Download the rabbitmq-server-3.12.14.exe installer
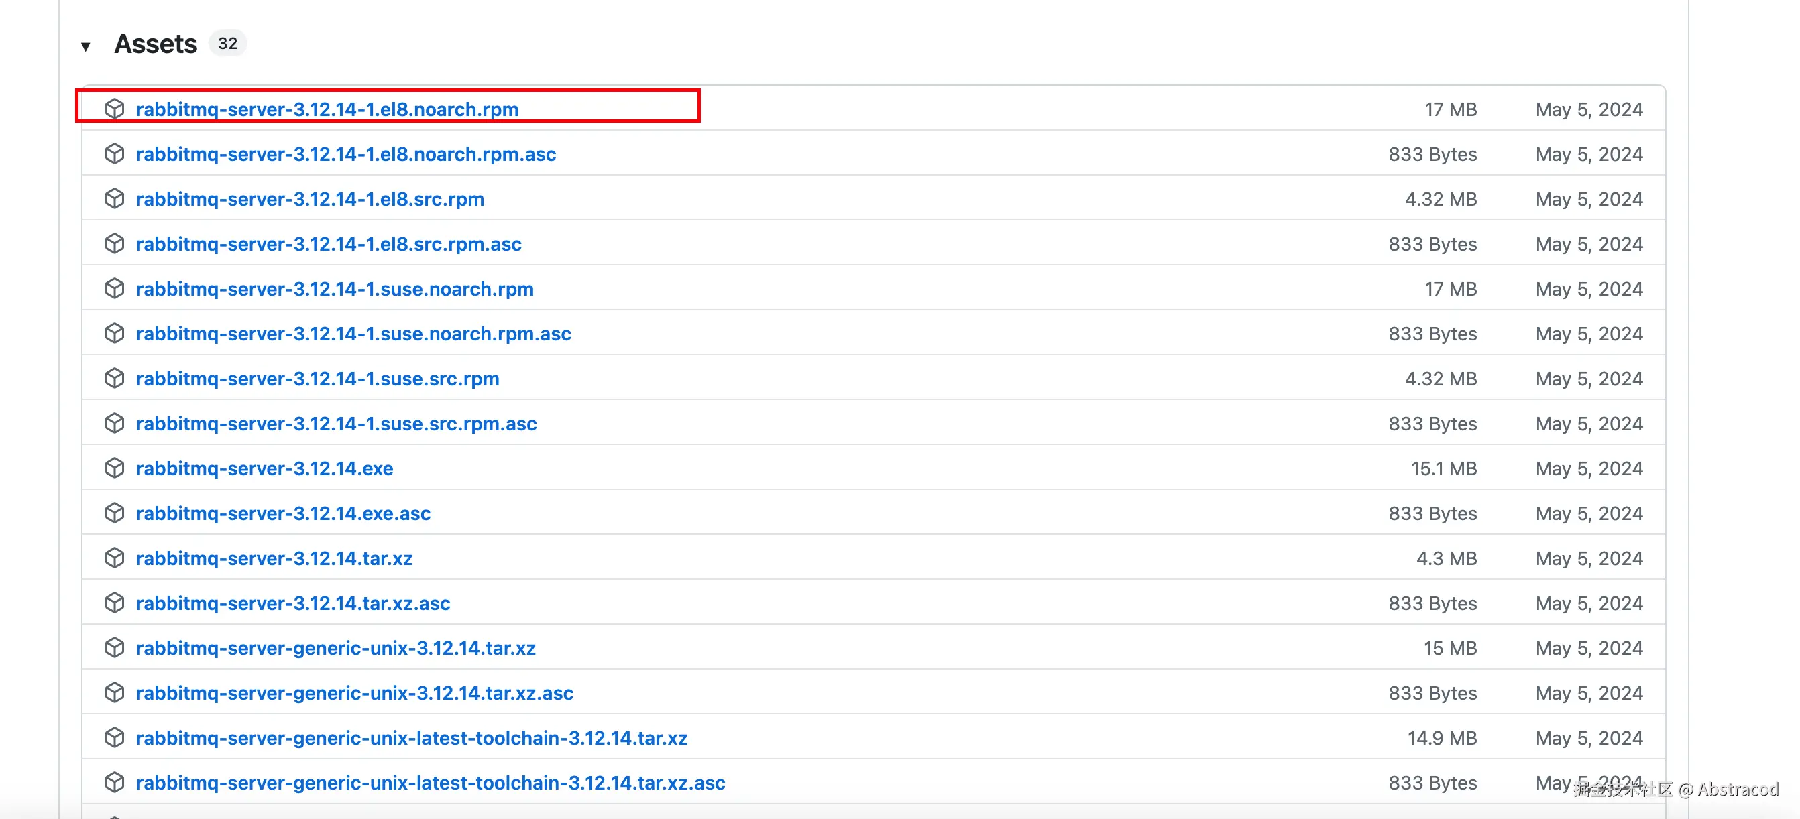The height and width of the screenshot is (819, 1800). (x=265, y=469)
